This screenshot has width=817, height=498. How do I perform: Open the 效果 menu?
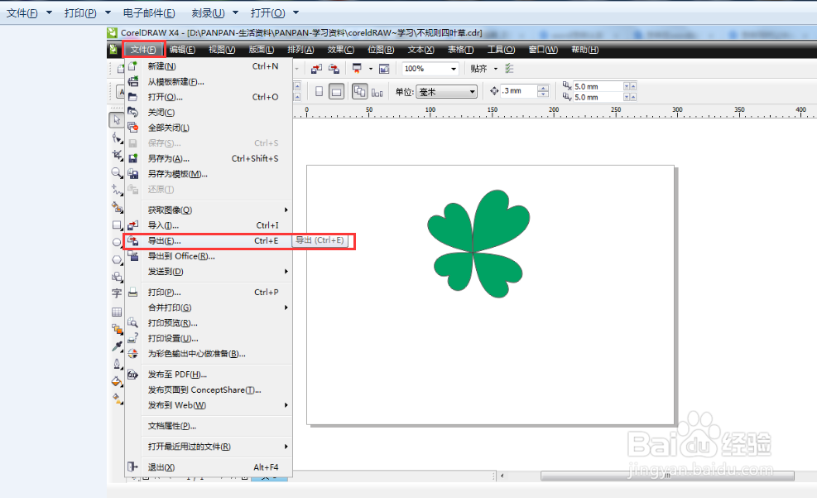point(341,50)
